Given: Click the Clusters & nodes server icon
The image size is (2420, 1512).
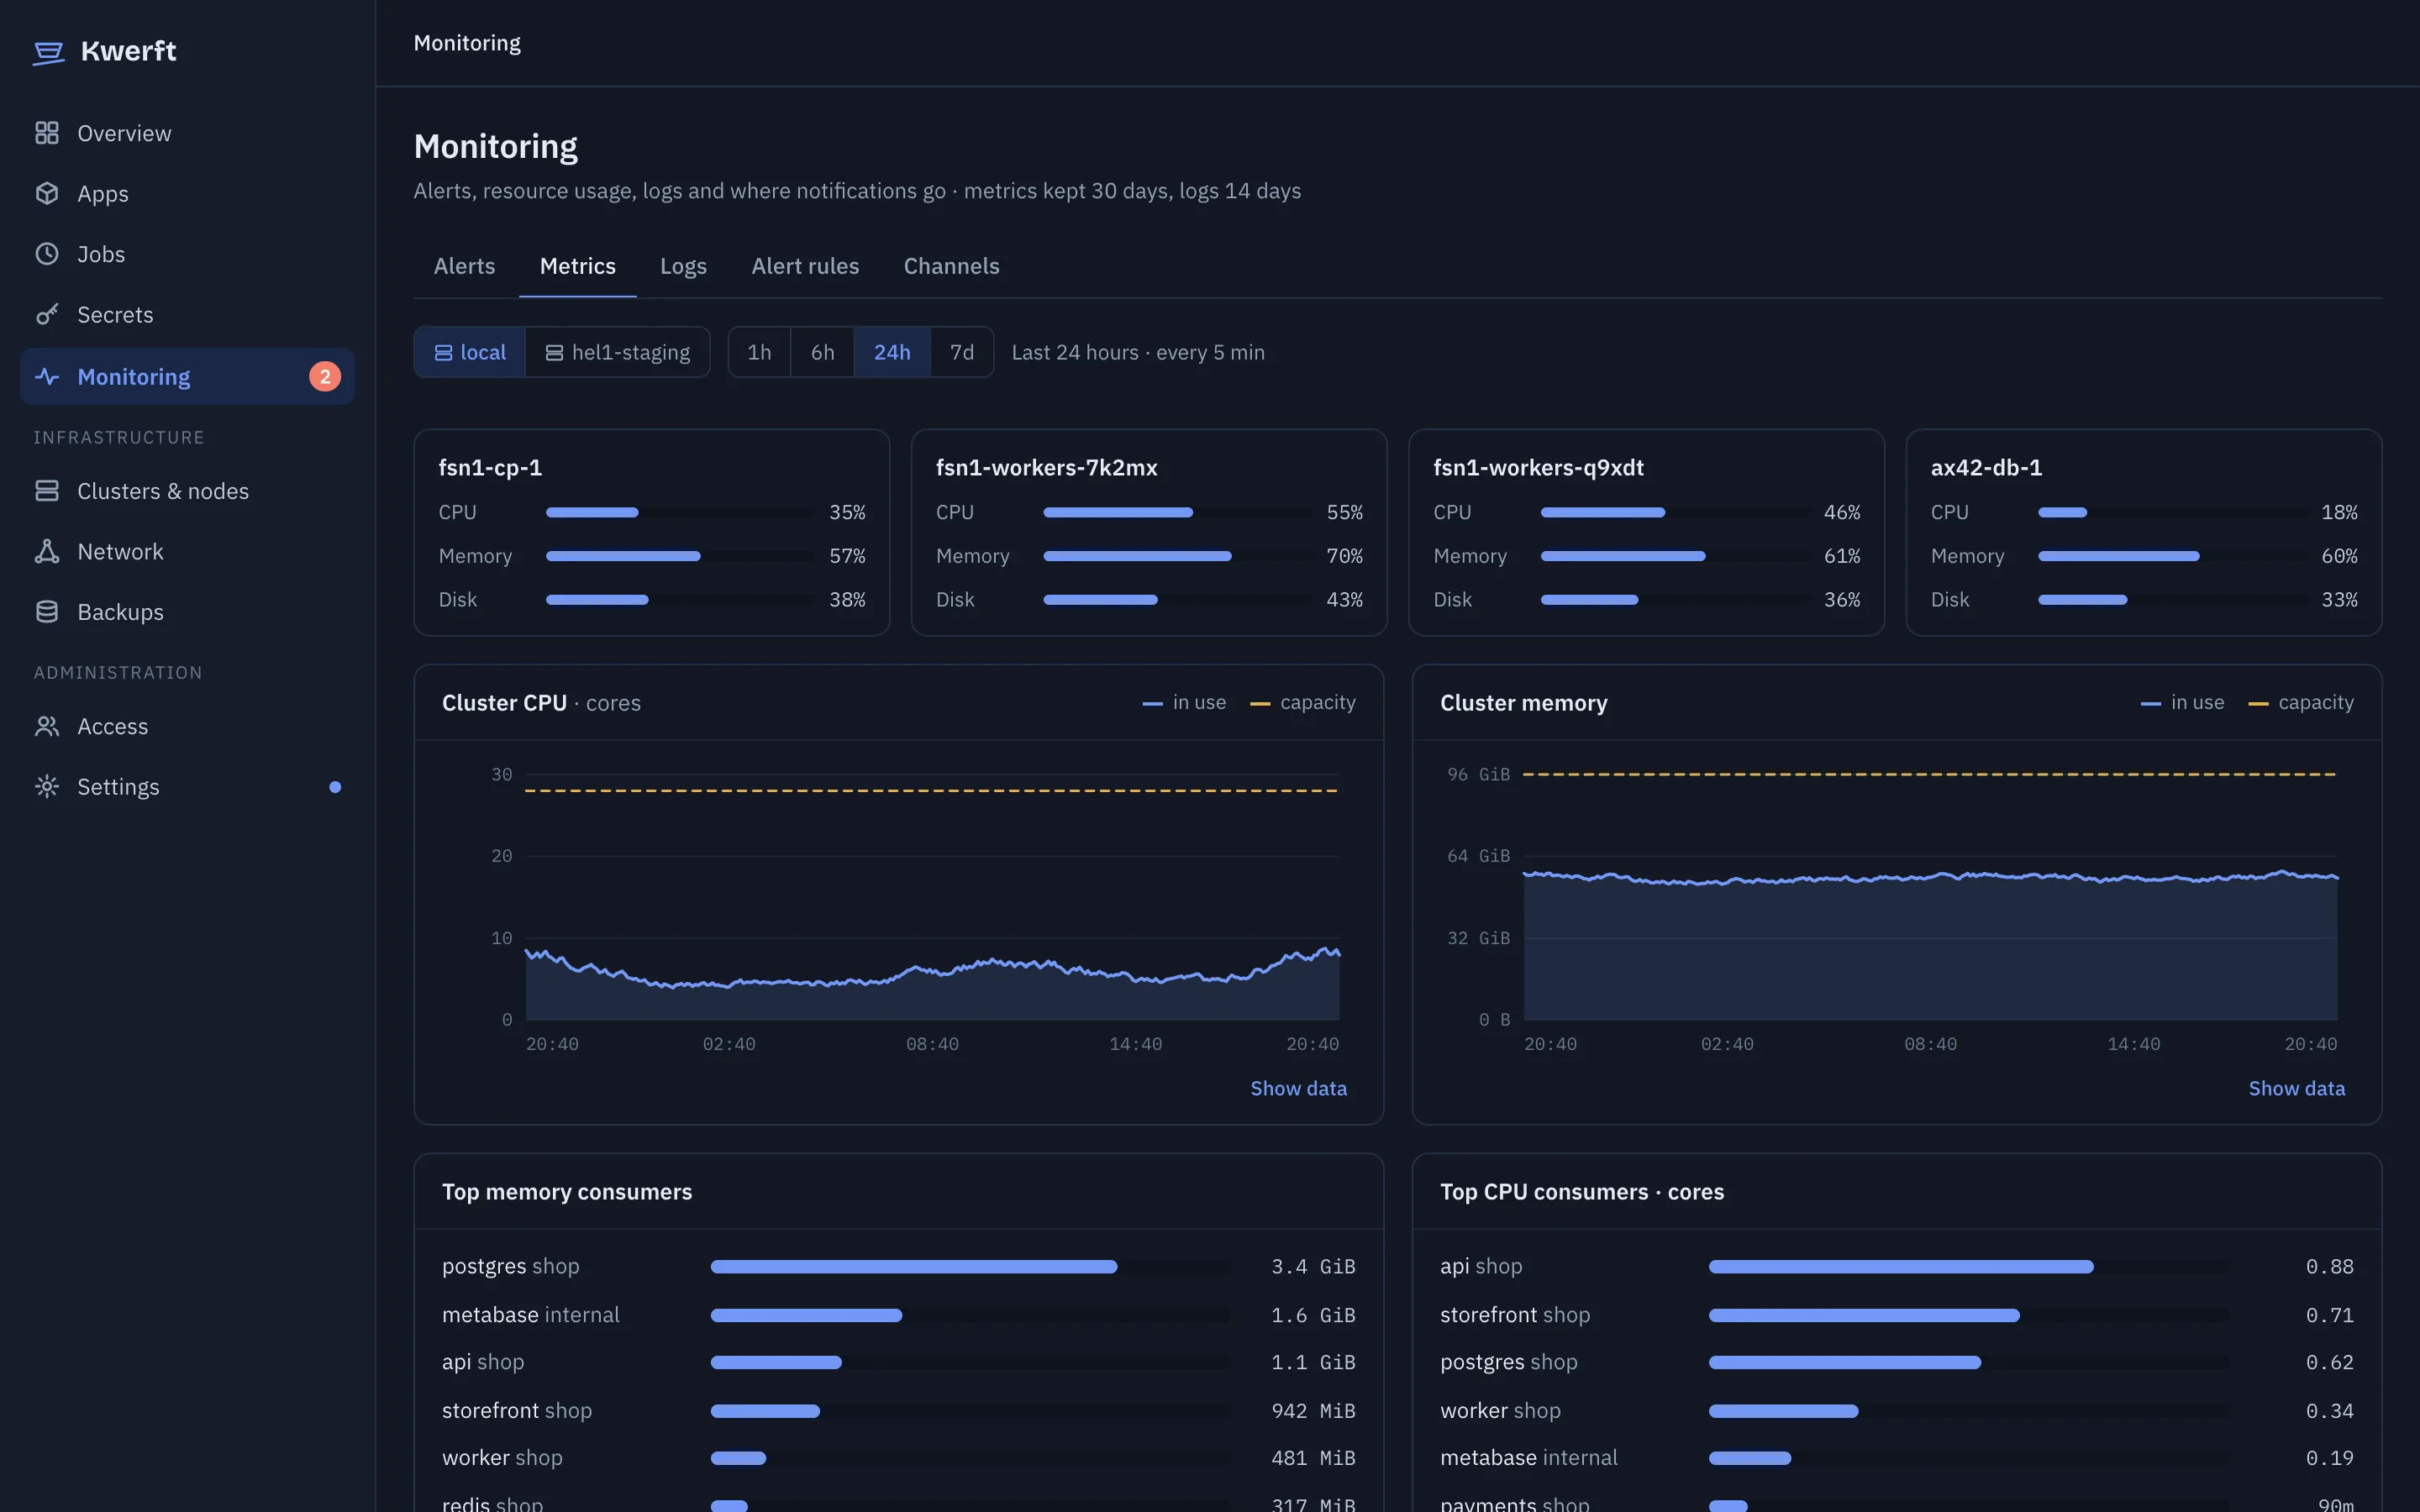Looking at the screenshot, I should (47, 490).
